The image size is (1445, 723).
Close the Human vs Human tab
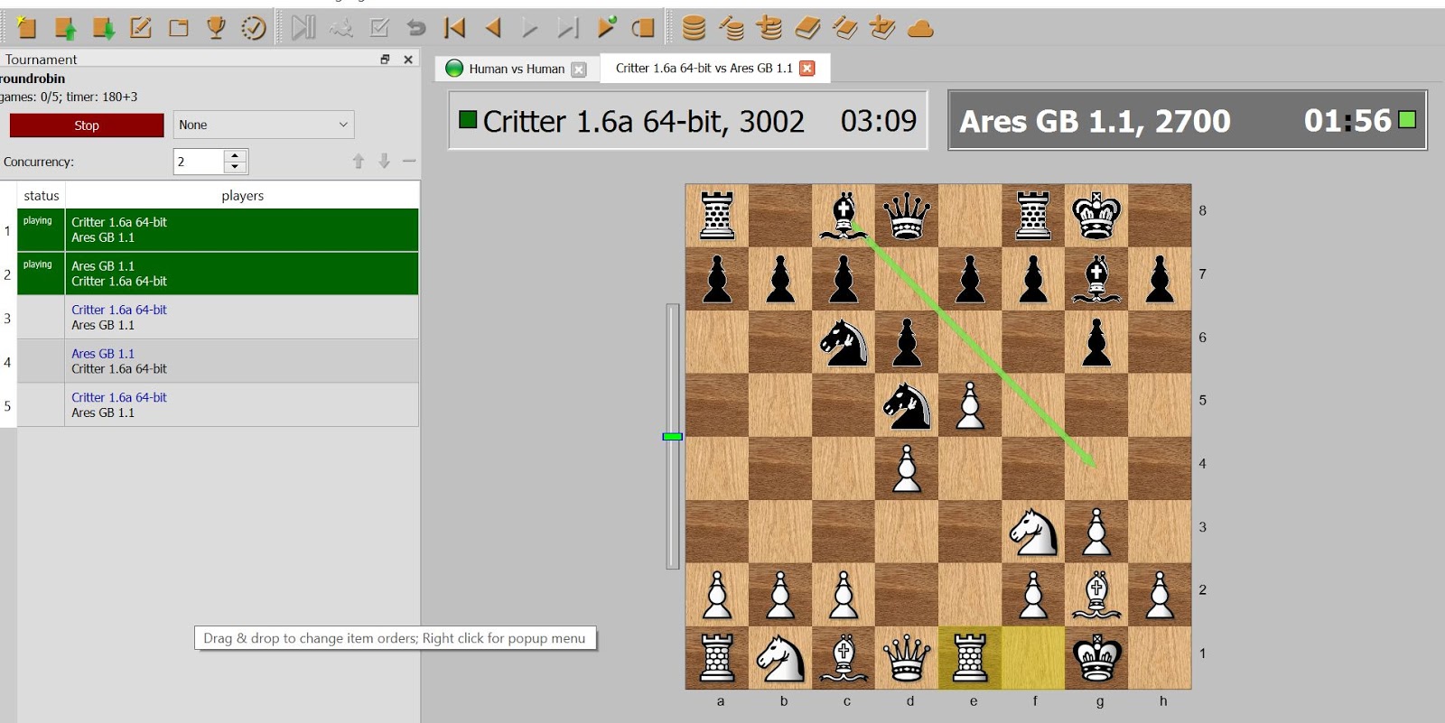click(579, 70)
